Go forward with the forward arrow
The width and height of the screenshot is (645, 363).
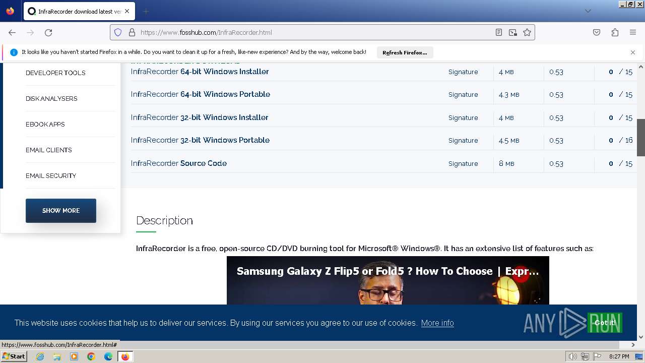point(30,32)
